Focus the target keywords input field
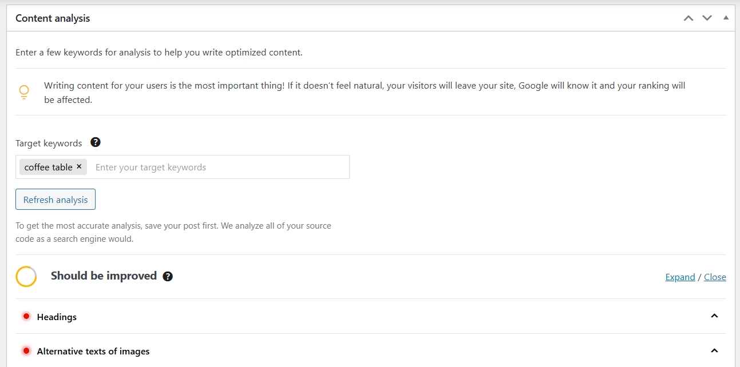Screen dimensions: 740x367 click(x=217, y=167)
